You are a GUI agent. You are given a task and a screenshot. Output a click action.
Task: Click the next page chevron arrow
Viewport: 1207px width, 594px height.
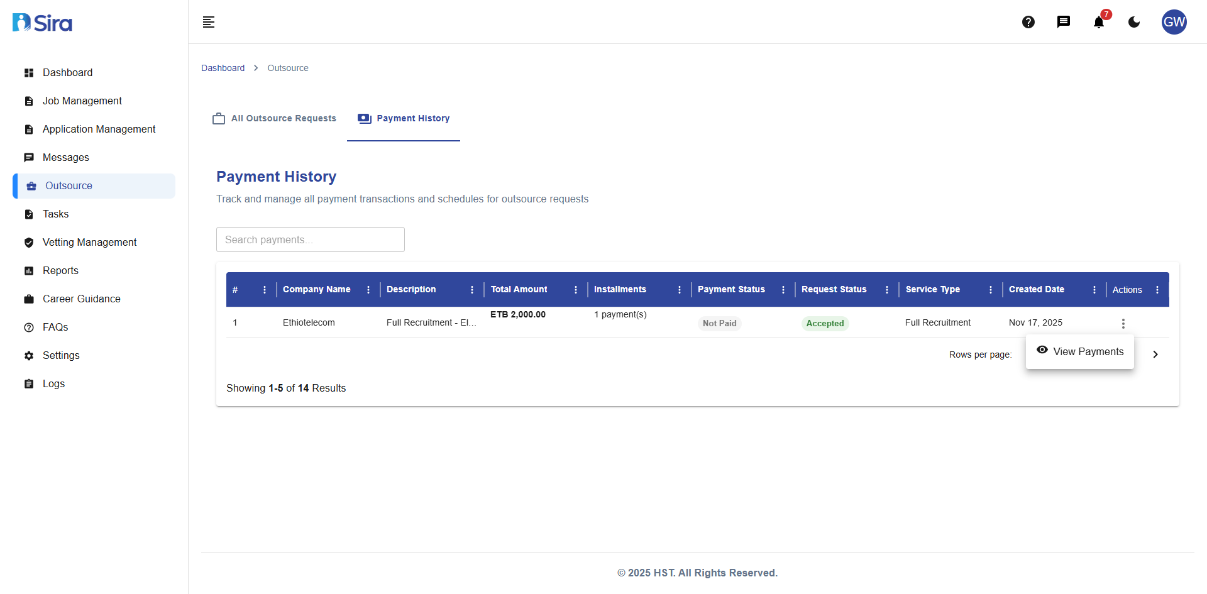1155,354
